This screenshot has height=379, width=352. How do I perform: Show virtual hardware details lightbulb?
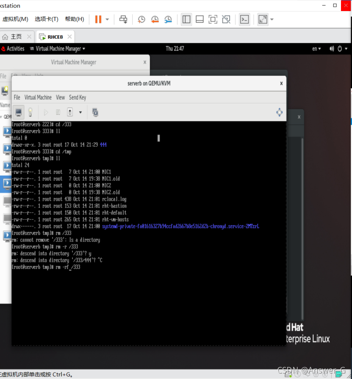pyautogui.click(x=30, y=112)
